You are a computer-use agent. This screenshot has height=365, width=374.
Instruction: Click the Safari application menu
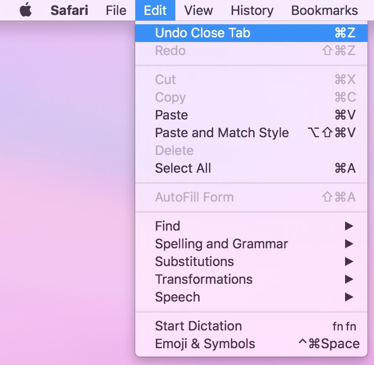[x=69, y=11]
